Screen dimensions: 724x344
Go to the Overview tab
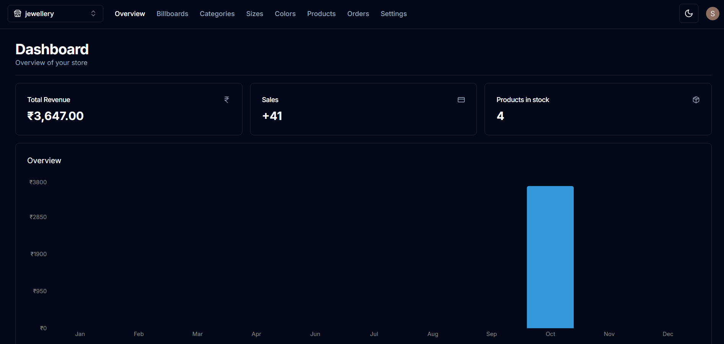pos(130,14)
